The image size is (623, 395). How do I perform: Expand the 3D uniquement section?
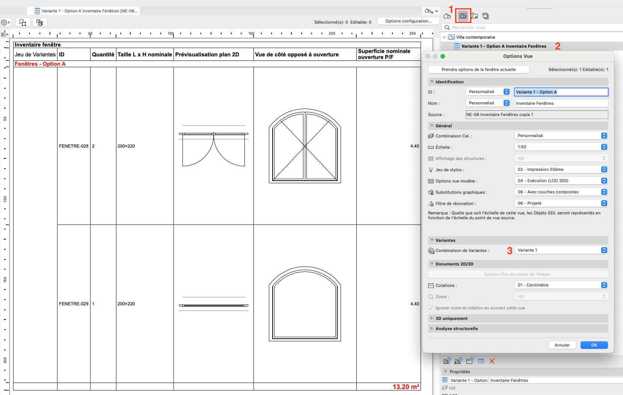pos(432,318)
